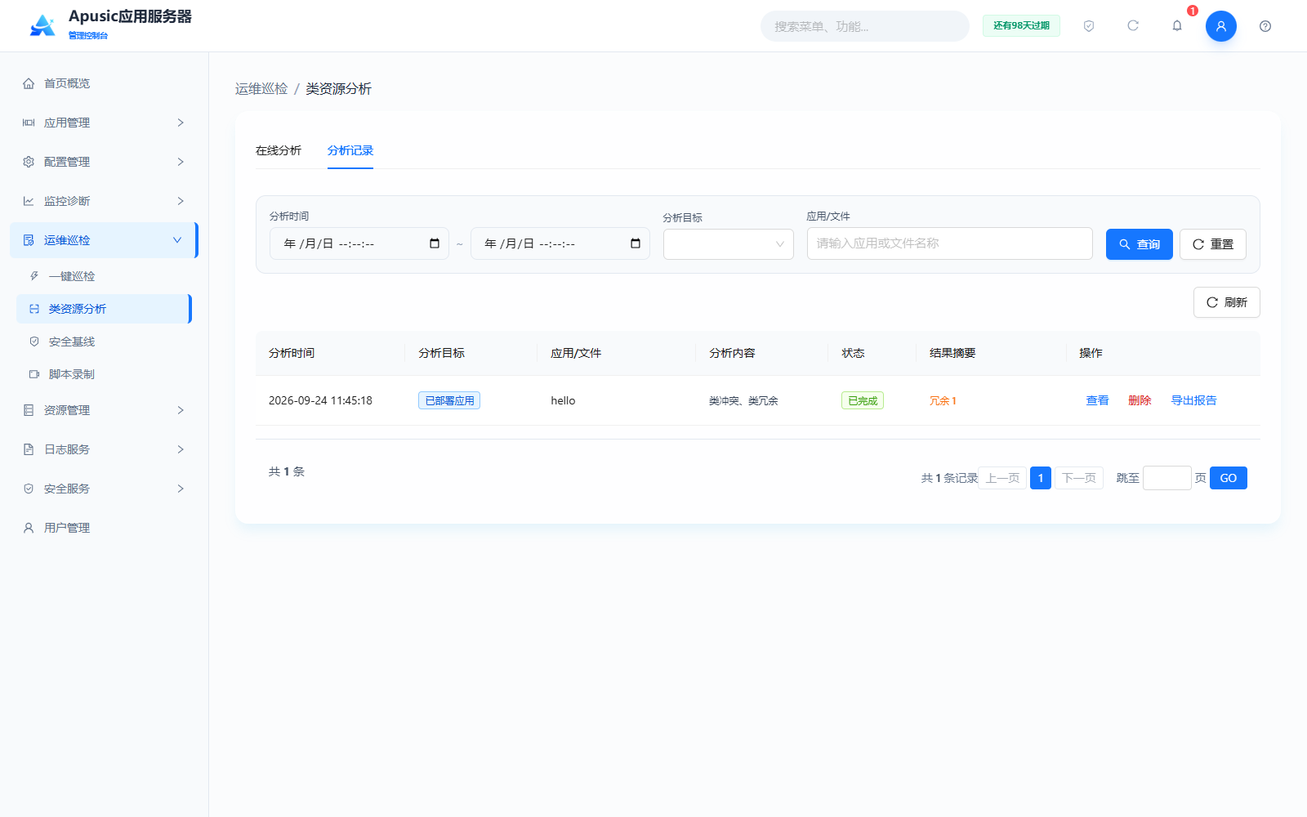Open calendar picker for start analysis time
The width and height of the screenshot is (1307, 817).
(x=435, y=243)
